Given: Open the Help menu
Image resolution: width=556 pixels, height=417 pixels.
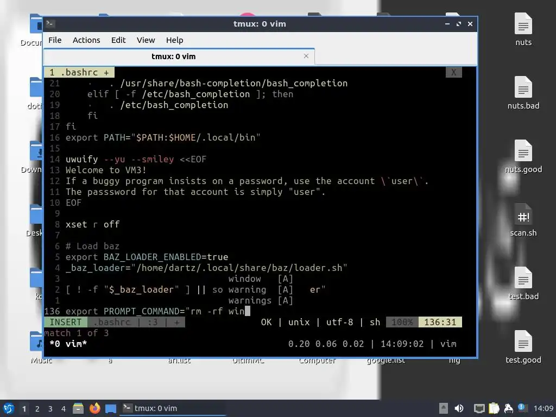Looking at the screenshot, I should coord(174,40).
